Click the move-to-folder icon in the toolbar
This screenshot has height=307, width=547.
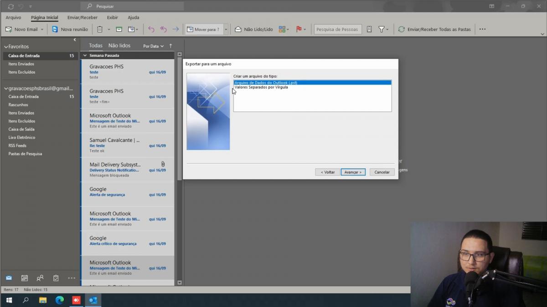131,29
